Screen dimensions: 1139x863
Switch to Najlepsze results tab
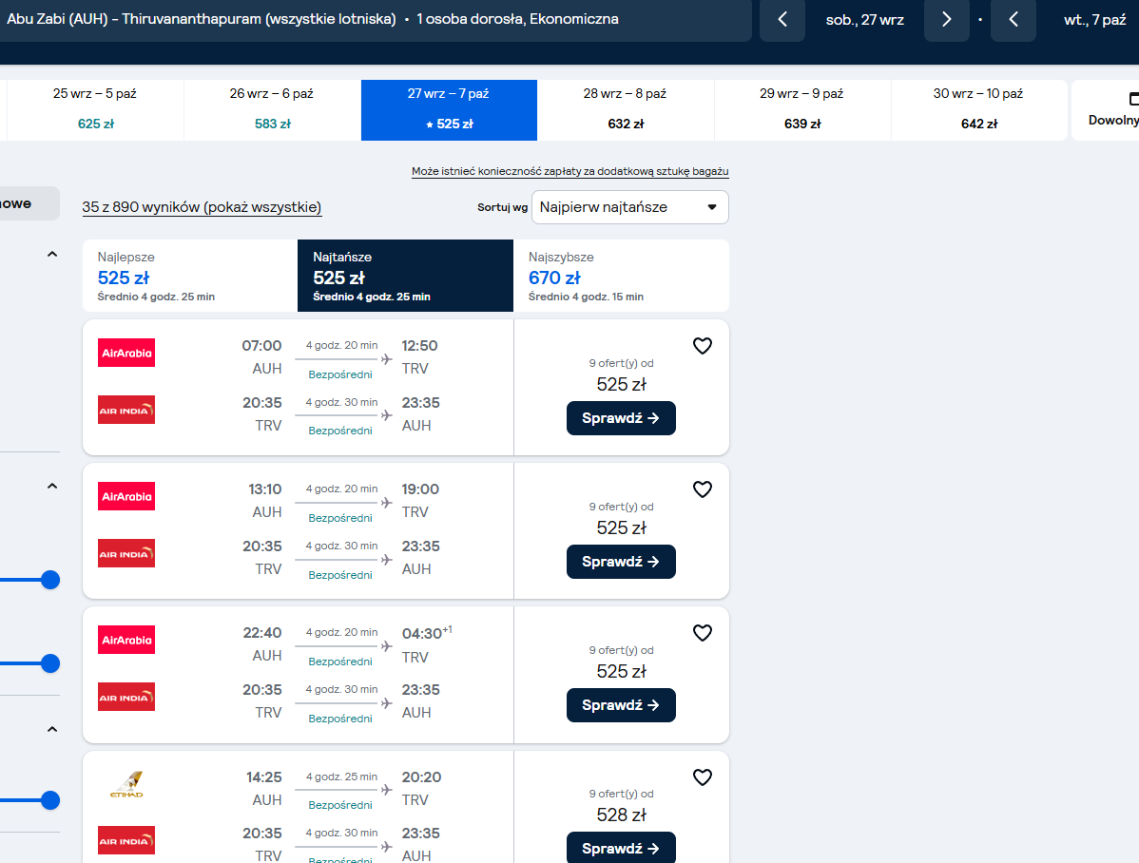tap(190, 276)
